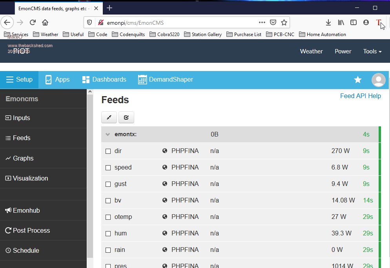Screen dimensions: 390x268
Task: Open the user profile avatar icon
Action: point(378,80)
